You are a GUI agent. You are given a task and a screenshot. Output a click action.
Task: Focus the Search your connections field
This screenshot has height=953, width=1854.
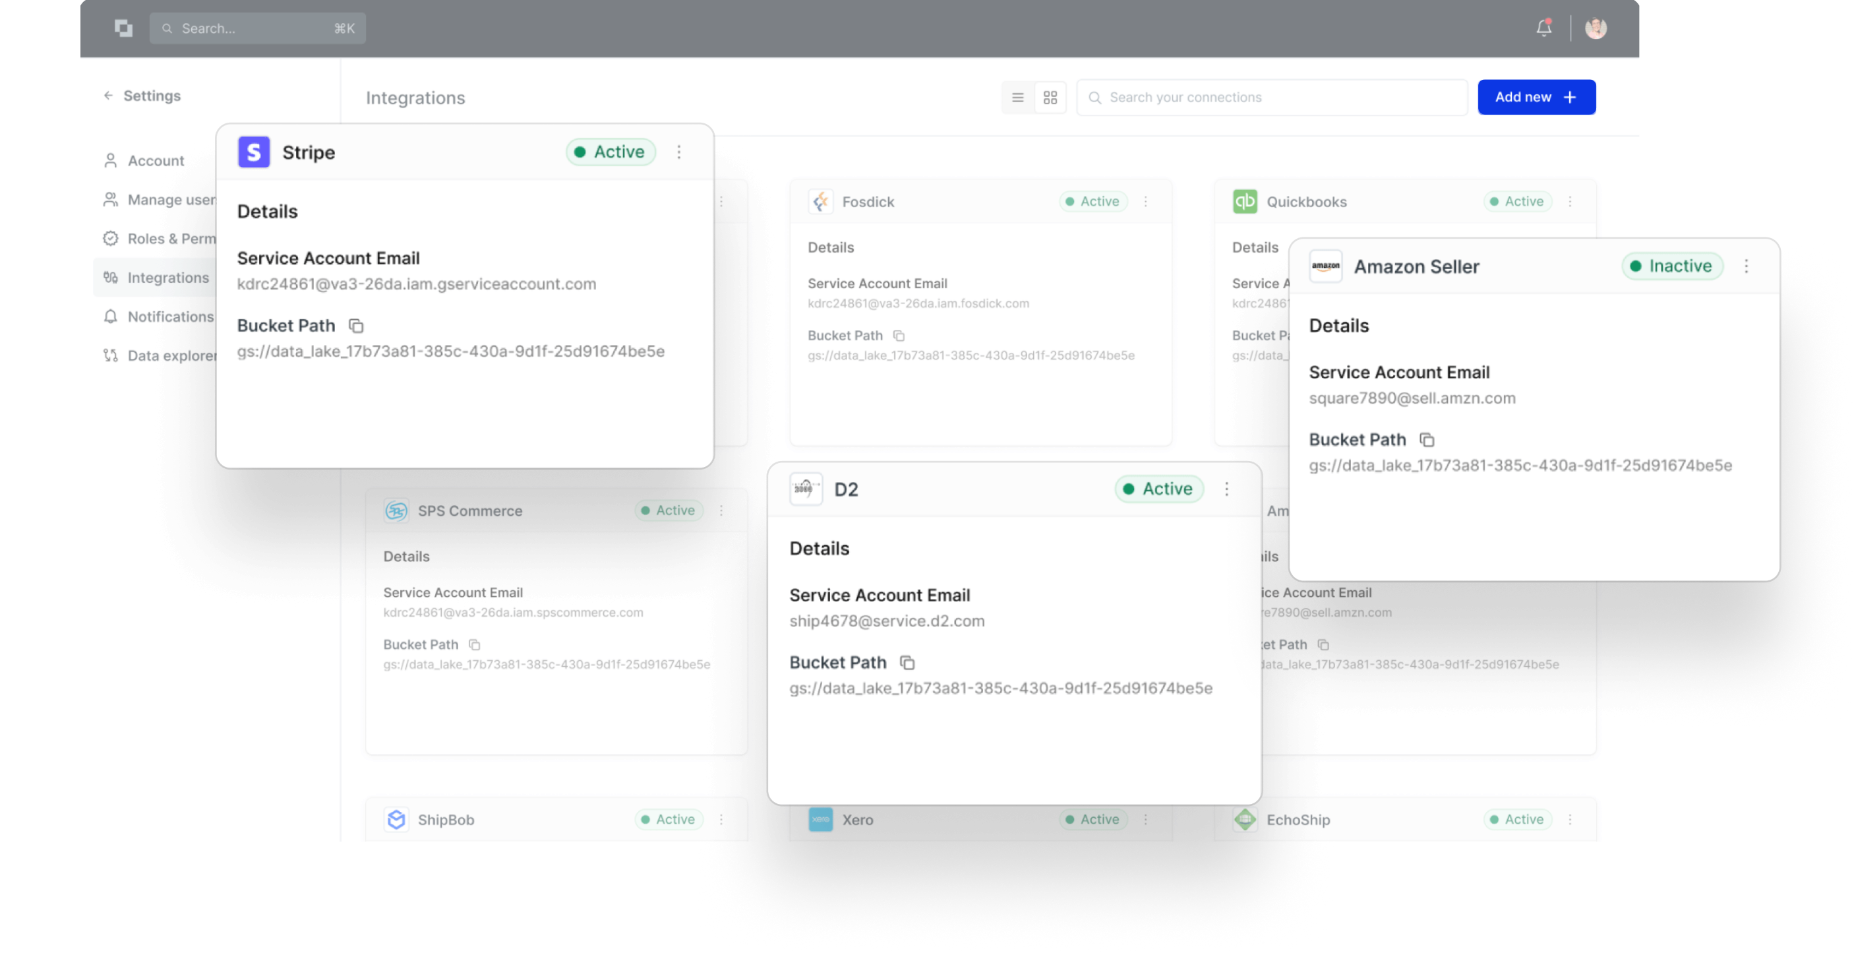(1272, 97)
